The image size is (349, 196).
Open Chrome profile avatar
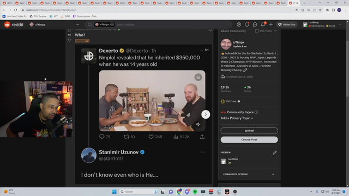point(339,10)
